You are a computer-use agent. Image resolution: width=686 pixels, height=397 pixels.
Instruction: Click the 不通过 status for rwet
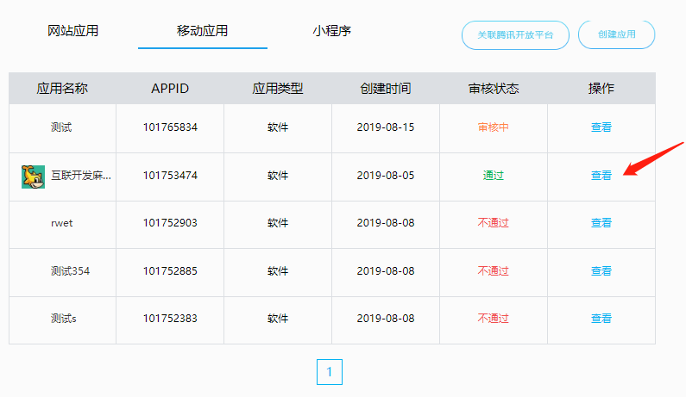pos(493,223)
